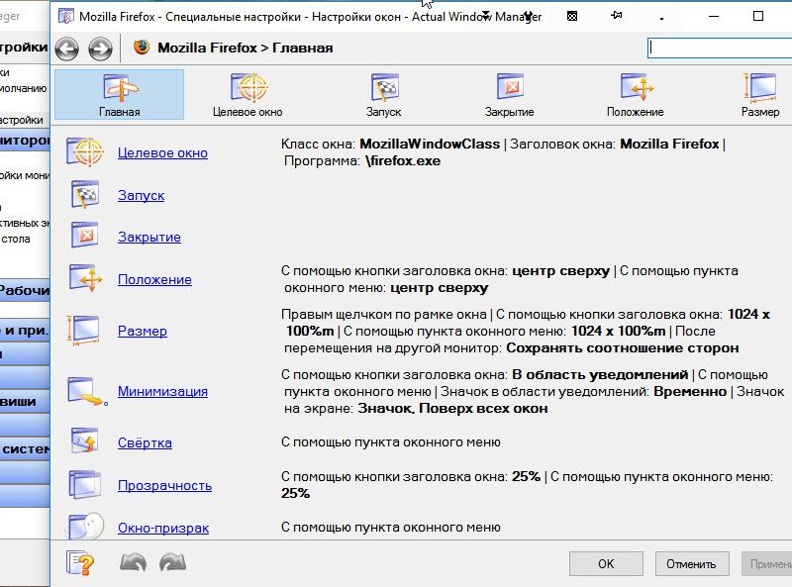This screenshot has height=587, width=792.
Task: Click the checkered transparency title bar button
Action: pyautogui.click(x=572, y=16)
